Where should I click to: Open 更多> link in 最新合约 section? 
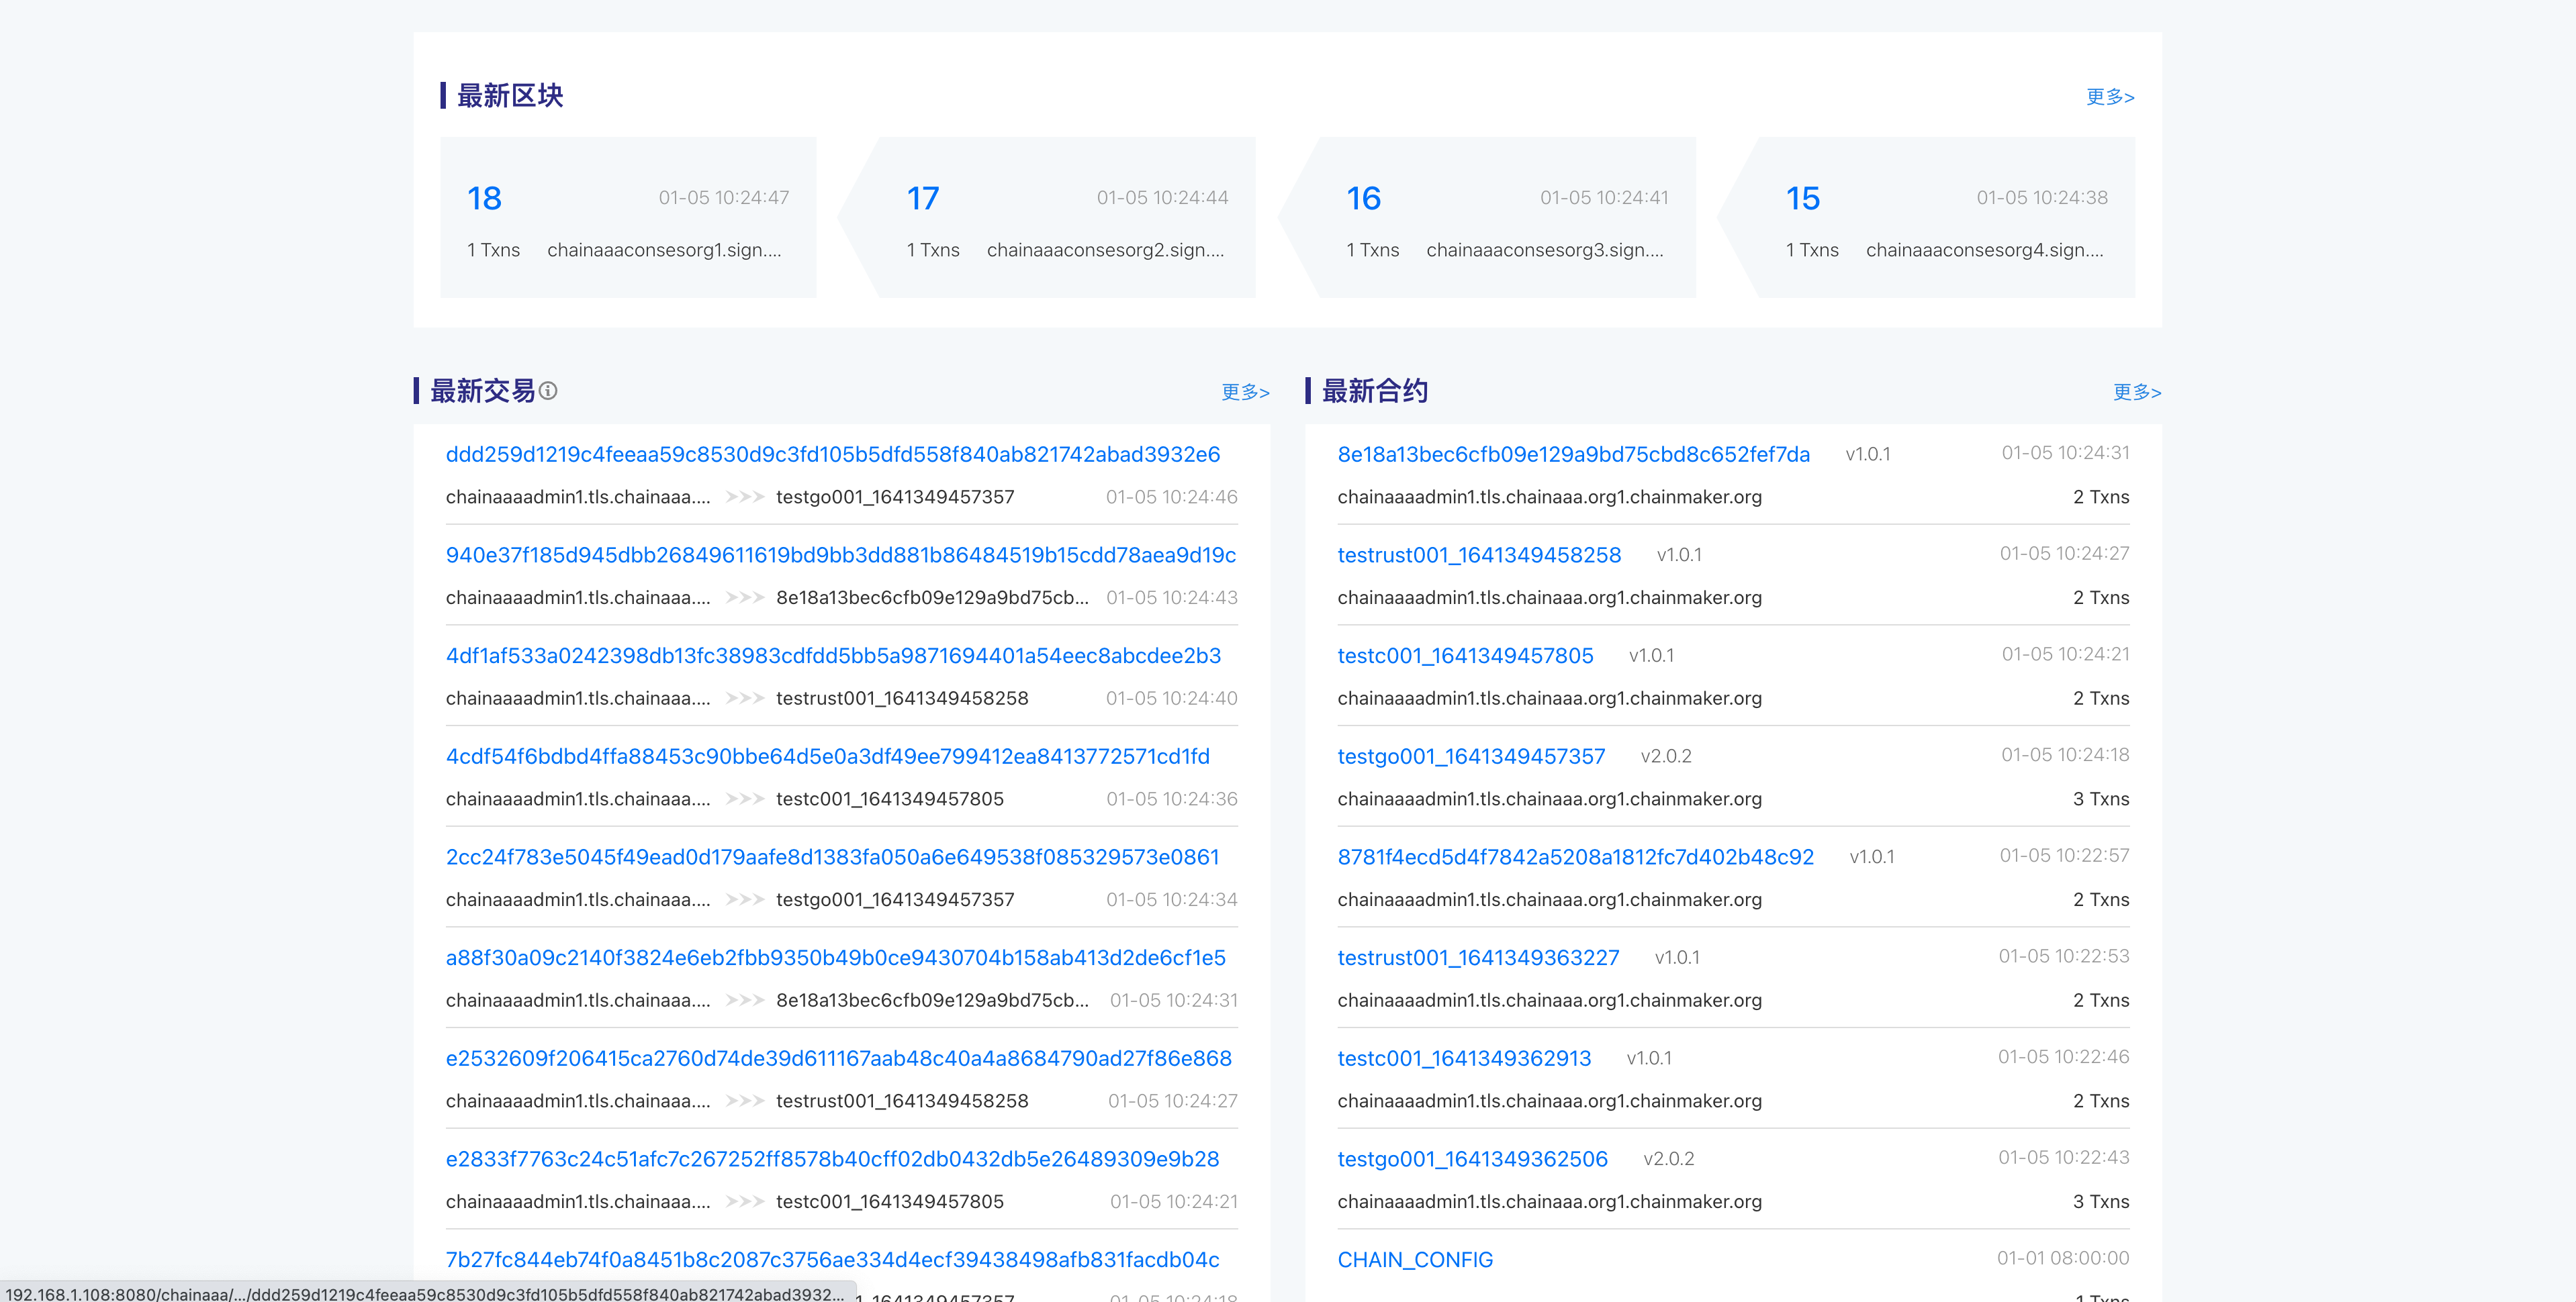coord(2137,392)
